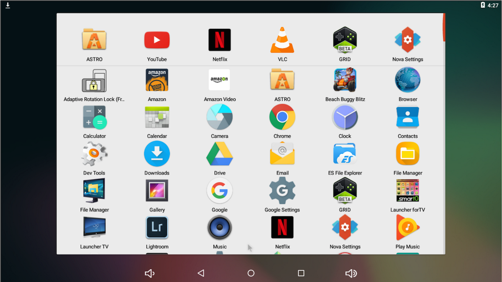Tap the Home circle navigation button
The image size is (502, 282).
pos(251,273)
